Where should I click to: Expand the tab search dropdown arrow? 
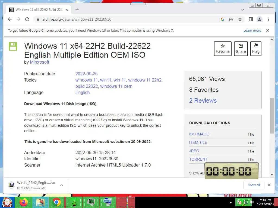(x=243, y=10)
